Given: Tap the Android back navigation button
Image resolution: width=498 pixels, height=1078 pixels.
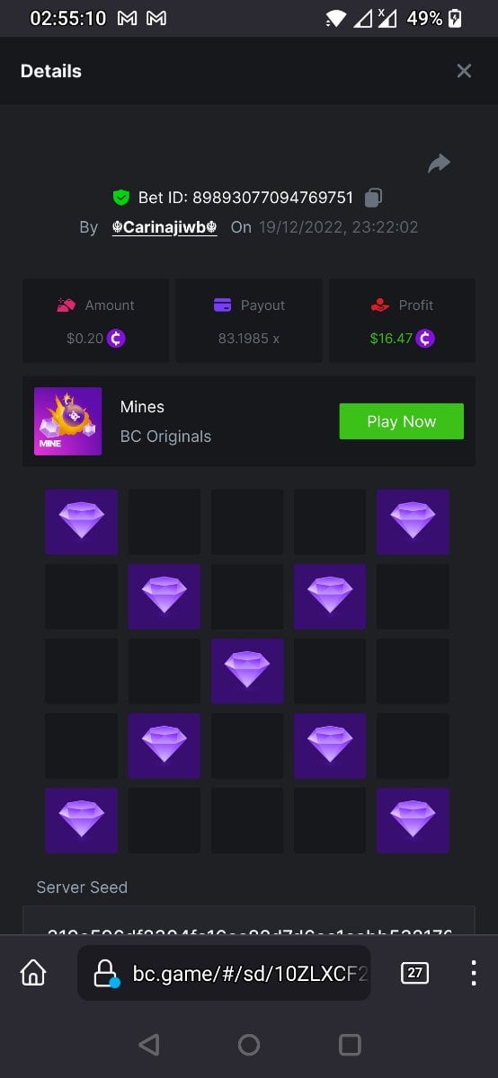Looking at the screenshot, I should tap(149, 1045).
